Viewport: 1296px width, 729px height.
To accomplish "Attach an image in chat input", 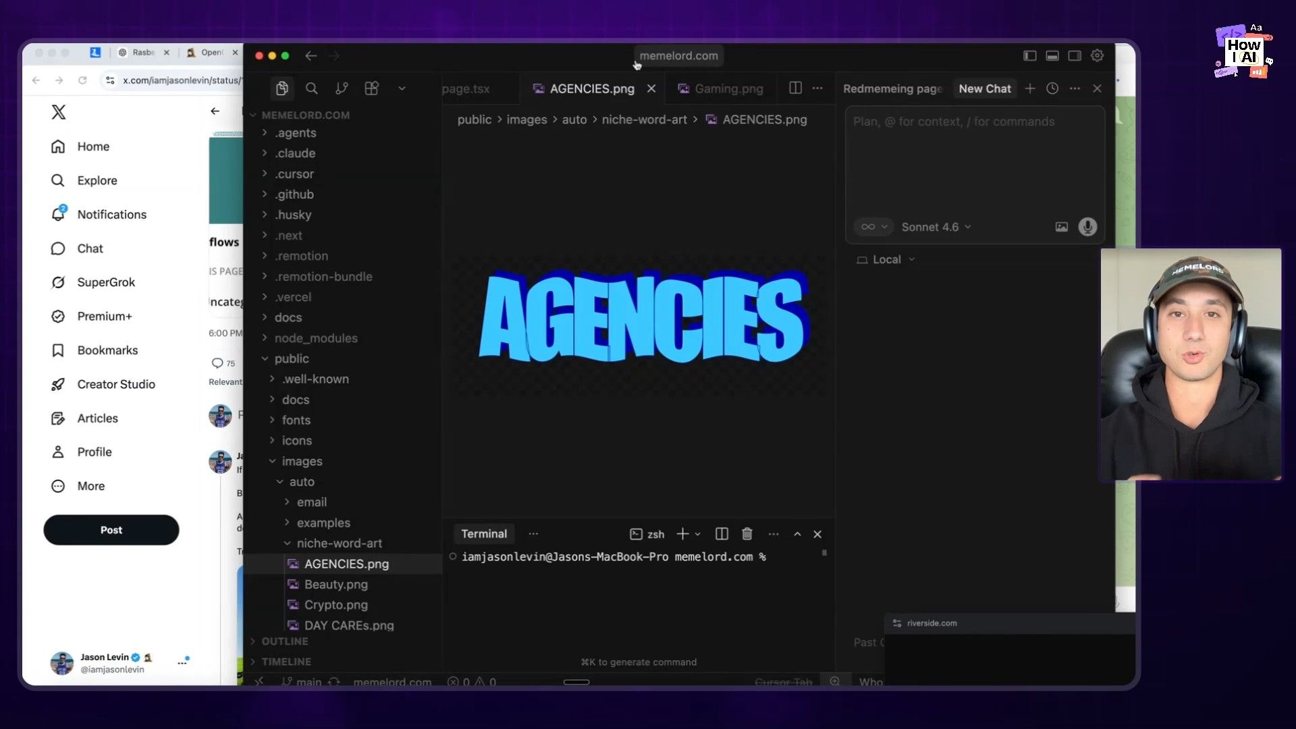I will tap(1062, 227).
